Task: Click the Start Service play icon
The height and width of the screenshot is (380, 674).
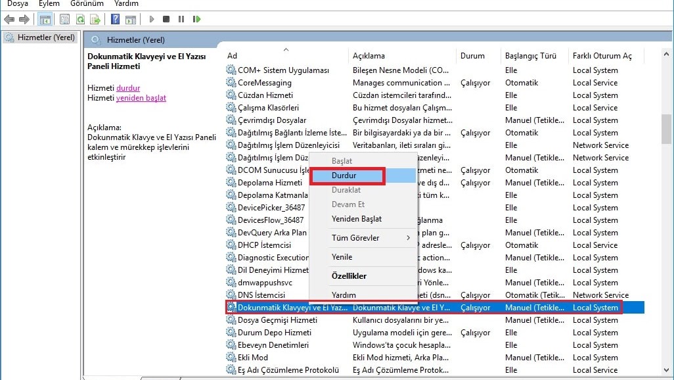Action: pos(151,19)
